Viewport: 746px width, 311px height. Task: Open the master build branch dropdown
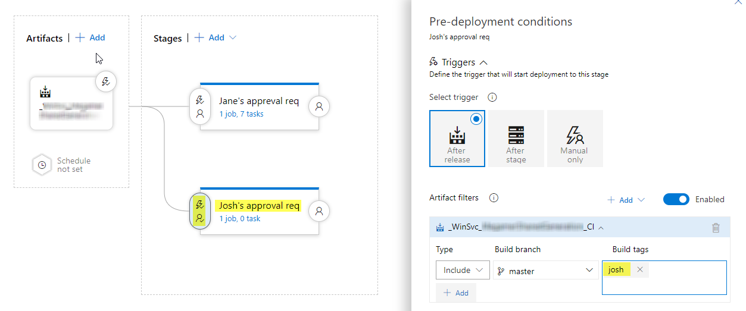[546, 271]
